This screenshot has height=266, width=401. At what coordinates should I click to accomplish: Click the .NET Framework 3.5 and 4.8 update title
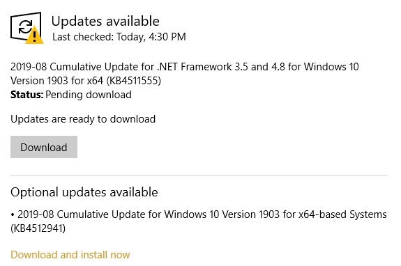185,74
